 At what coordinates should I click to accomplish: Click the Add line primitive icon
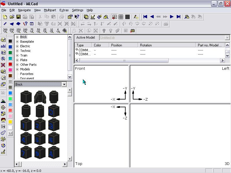[5, 24]
